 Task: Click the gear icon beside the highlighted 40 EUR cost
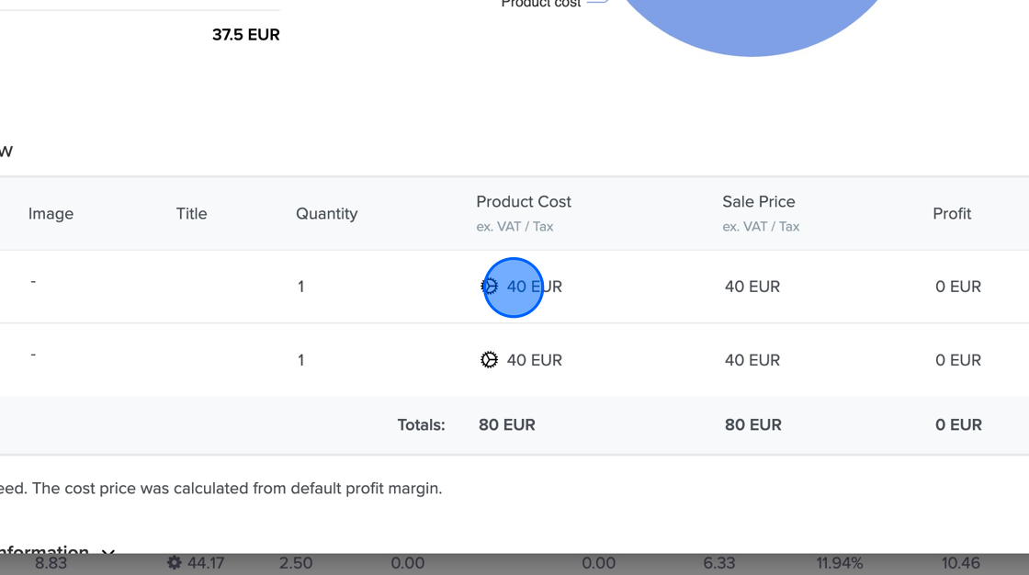tap(490, 286)
